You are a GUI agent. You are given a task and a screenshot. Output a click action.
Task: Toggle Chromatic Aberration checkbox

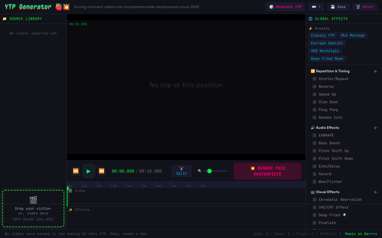(x=315, y=200)
